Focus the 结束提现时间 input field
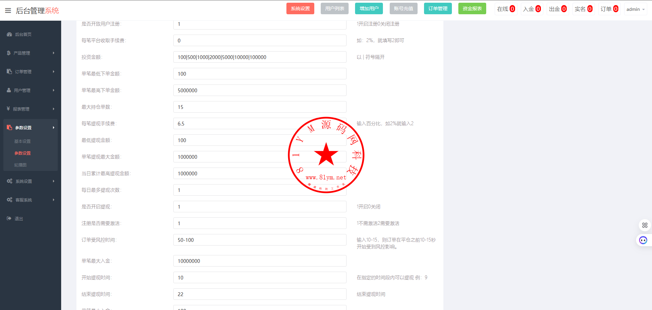 [x=260, y=294]
